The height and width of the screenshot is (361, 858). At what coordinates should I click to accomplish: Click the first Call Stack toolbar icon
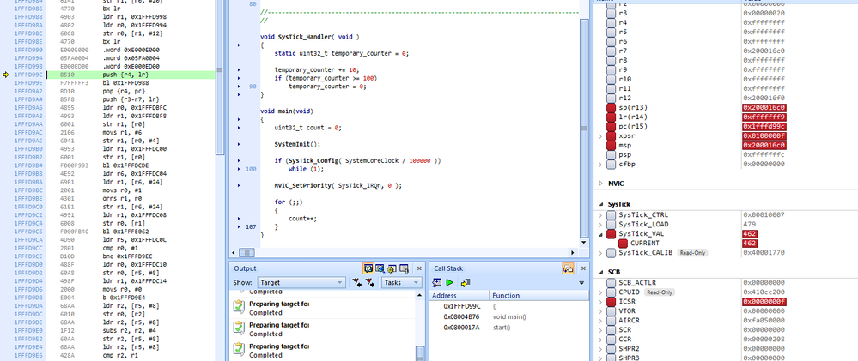tap(436, 282)
